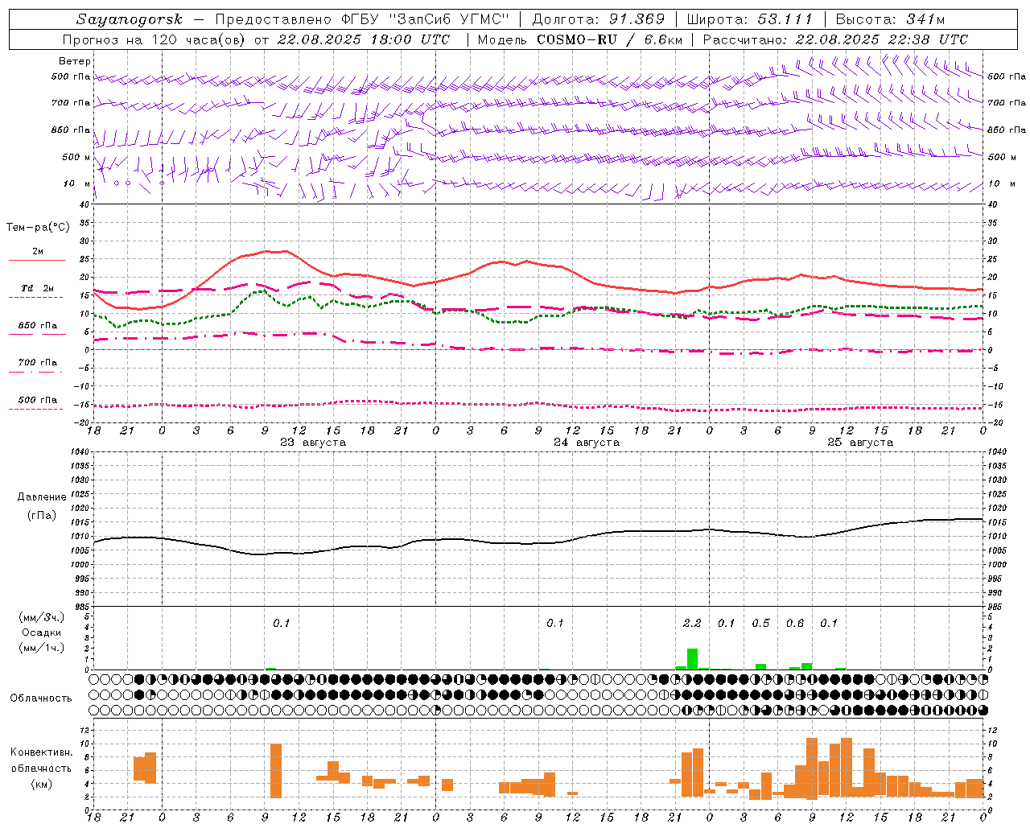Select the "Высота: 341м" elevation text
Screen dimensions: 1030x824
click(890, 19)
